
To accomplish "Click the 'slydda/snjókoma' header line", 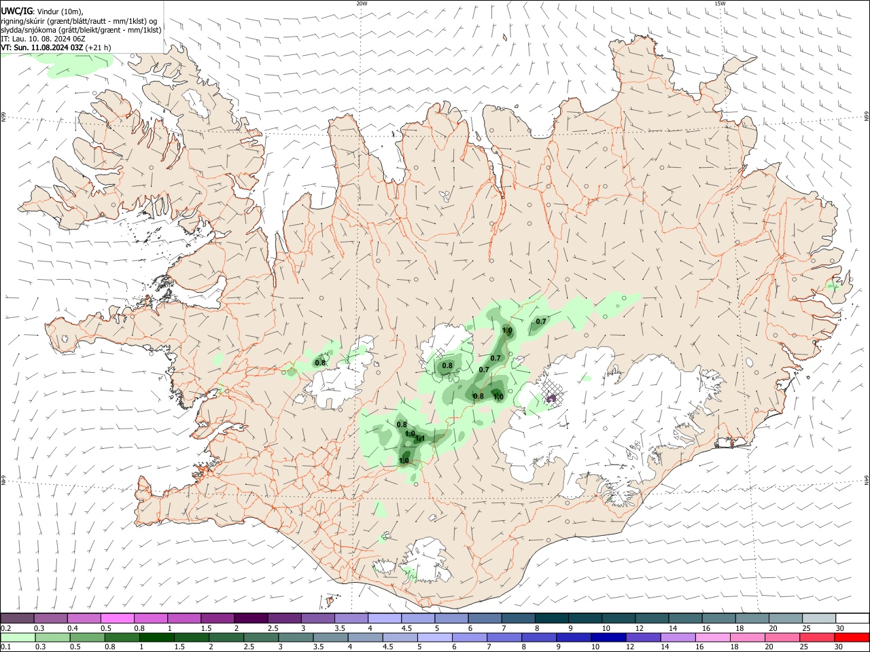I will click(x=81, y=30).
